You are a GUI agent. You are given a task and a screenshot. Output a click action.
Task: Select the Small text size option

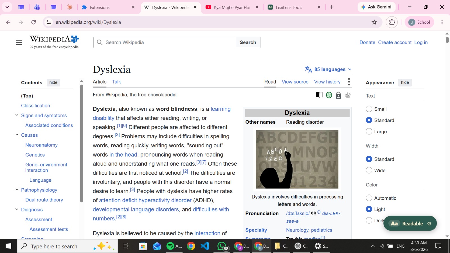tap(369, 109)
